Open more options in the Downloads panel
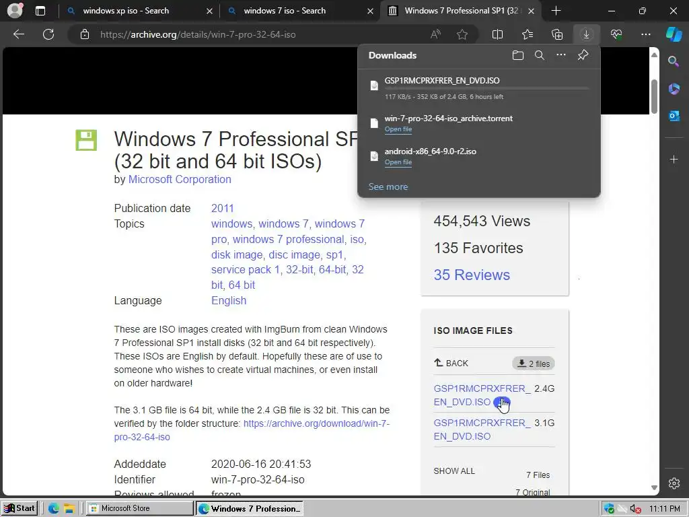The height and width of the screenshot is (517, 689). tap(561, 55)
